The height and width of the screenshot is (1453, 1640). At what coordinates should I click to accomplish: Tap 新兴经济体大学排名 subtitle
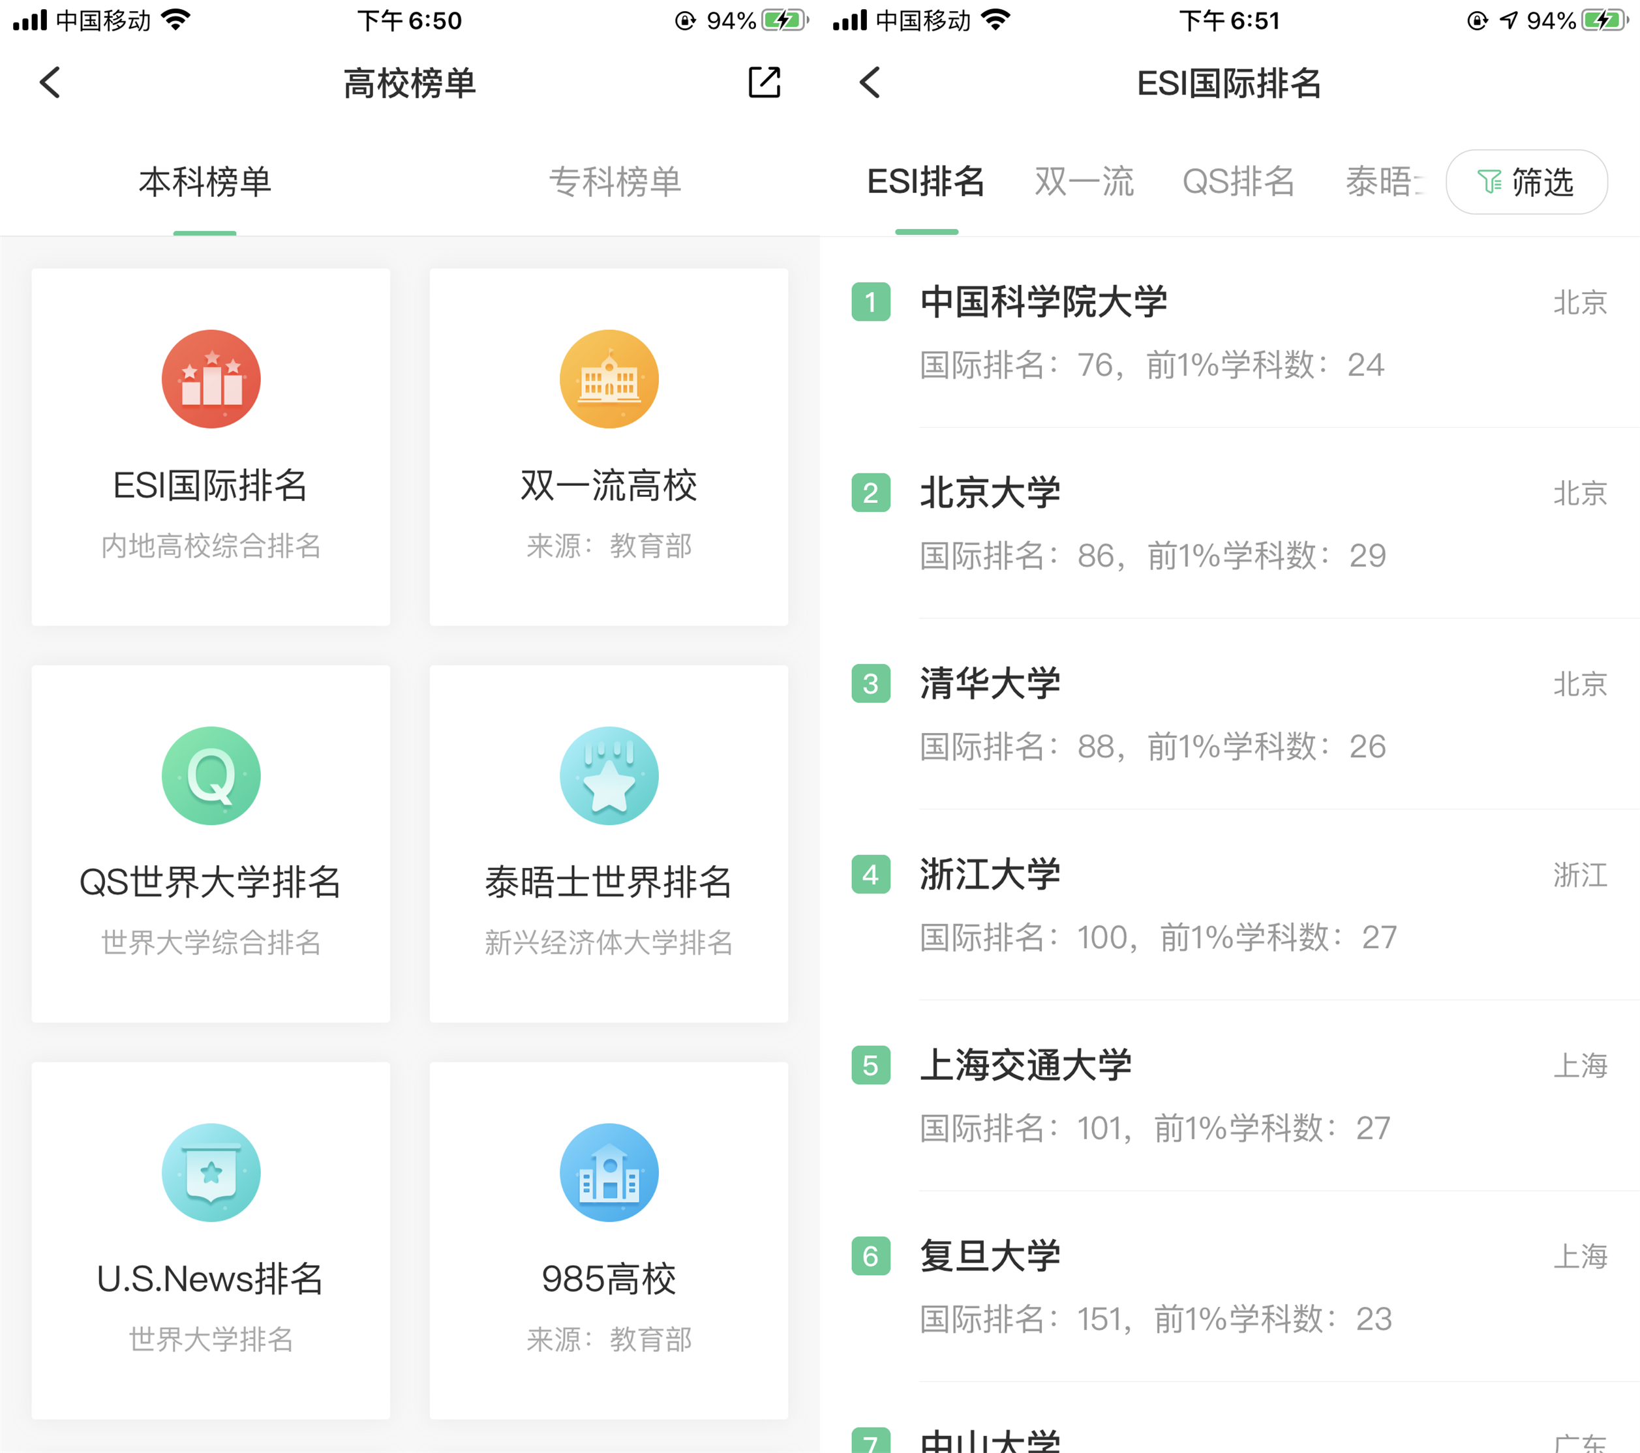(609, 943)
